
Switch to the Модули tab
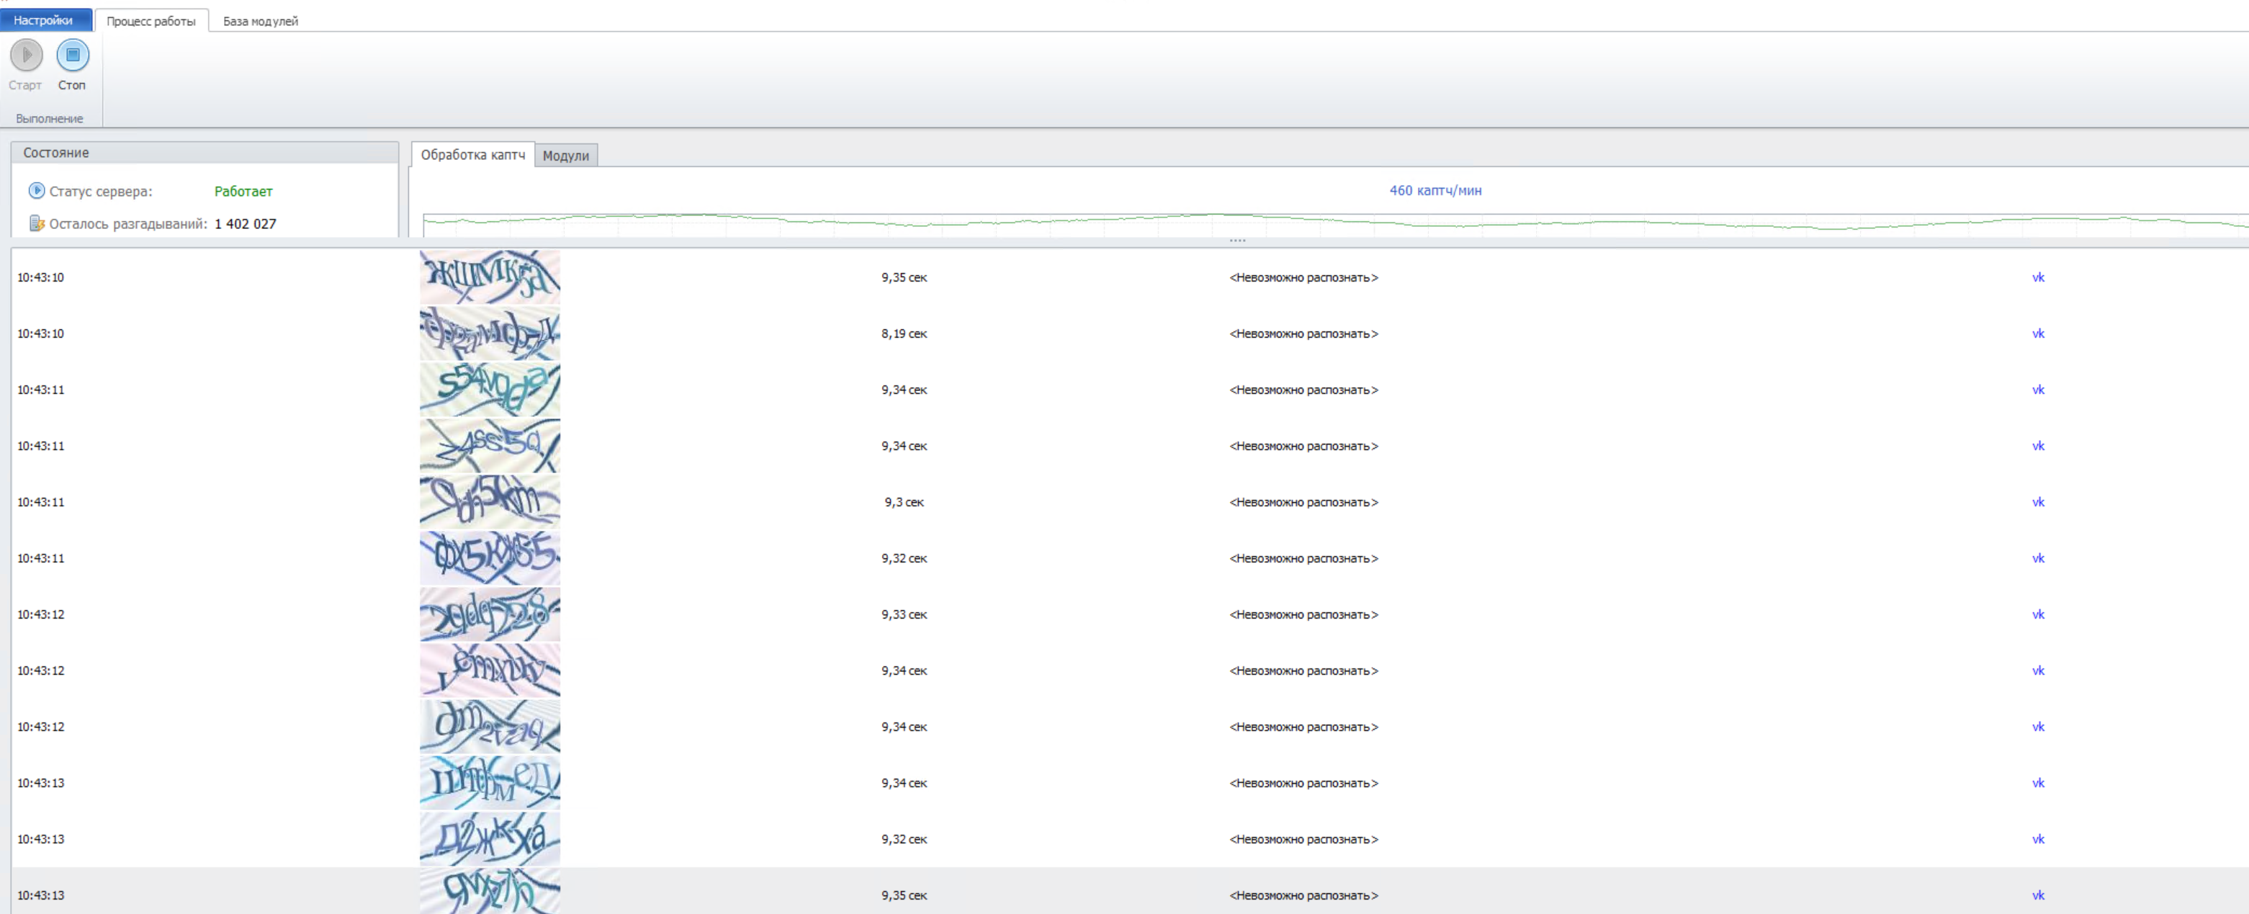[566, 156]
